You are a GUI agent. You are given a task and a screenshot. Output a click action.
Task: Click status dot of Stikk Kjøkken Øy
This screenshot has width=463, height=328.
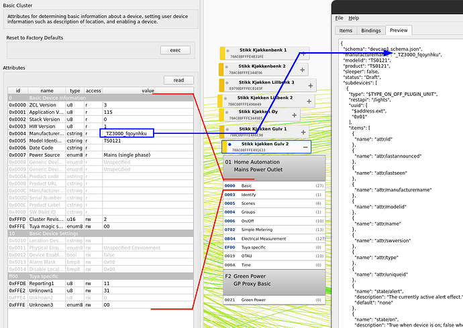[227, 112]
